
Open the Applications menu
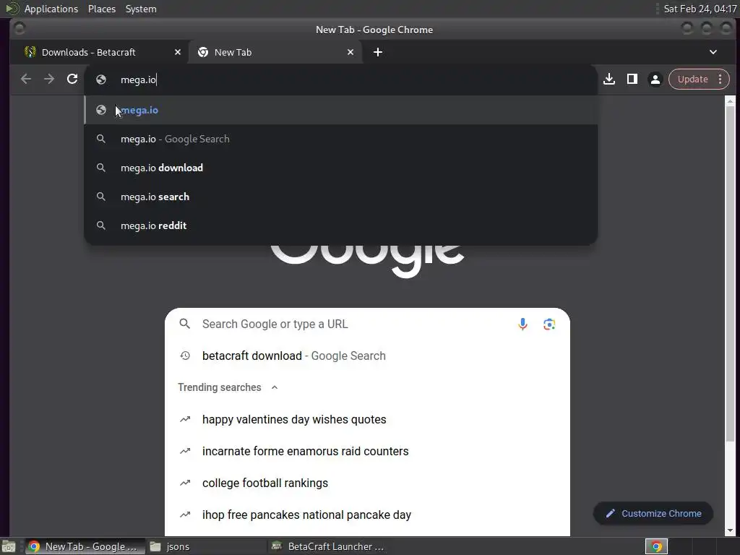pyautogui.click(x=51, y=9)
